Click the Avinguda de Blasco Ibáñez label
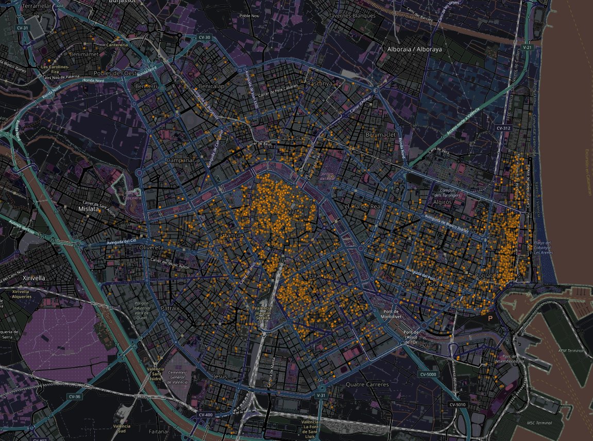The image size is (593, 441). pos(447,224)
